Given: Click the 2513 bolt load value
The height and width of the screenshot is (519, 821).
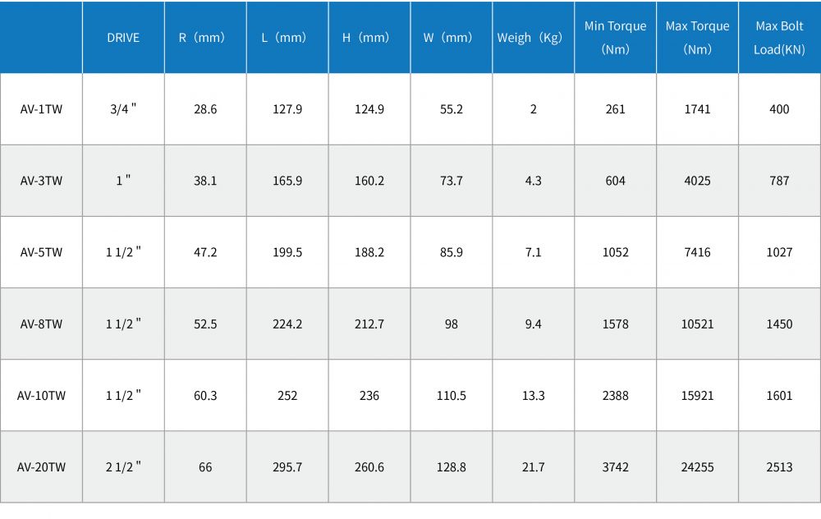Looking at the screenshot, I should (779, 466).
